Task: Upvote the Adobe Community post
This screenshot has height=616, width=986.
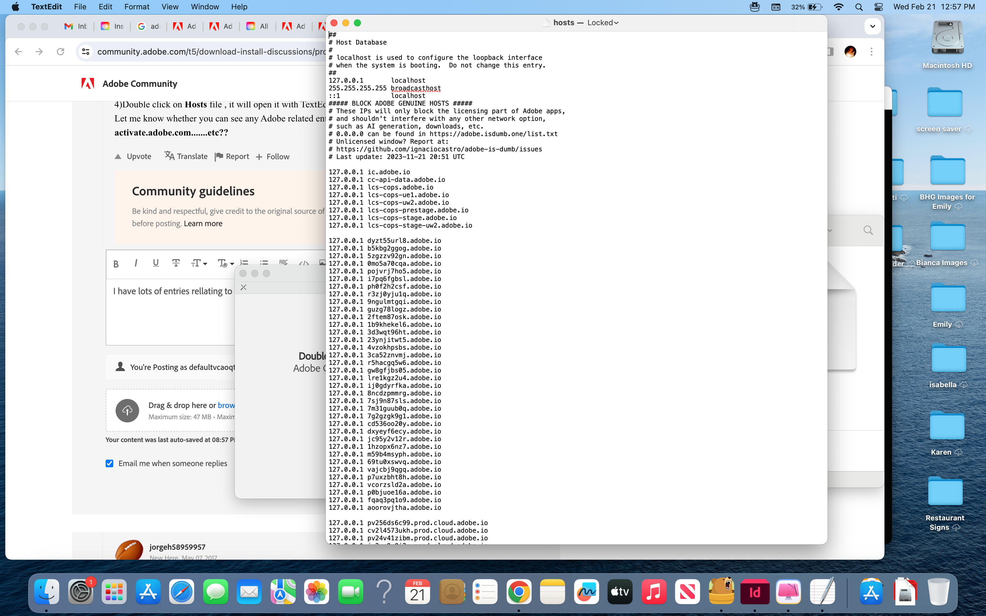Action: tap(133, 156)
